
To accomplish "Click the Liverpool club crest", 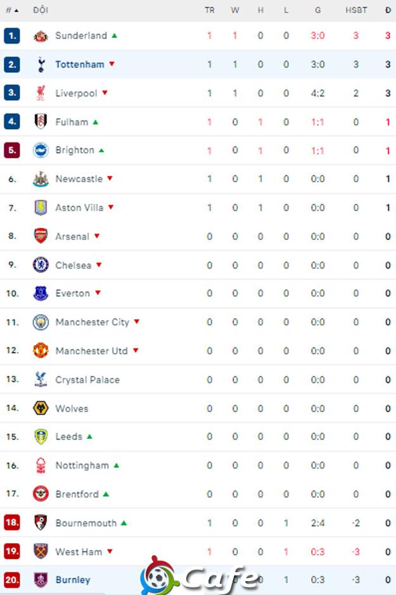I will [41, 93].
